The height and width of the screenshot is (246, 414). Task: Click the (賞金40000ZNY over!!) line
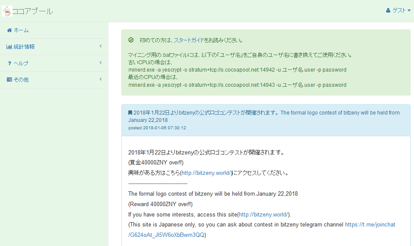(x=156, y=163)
